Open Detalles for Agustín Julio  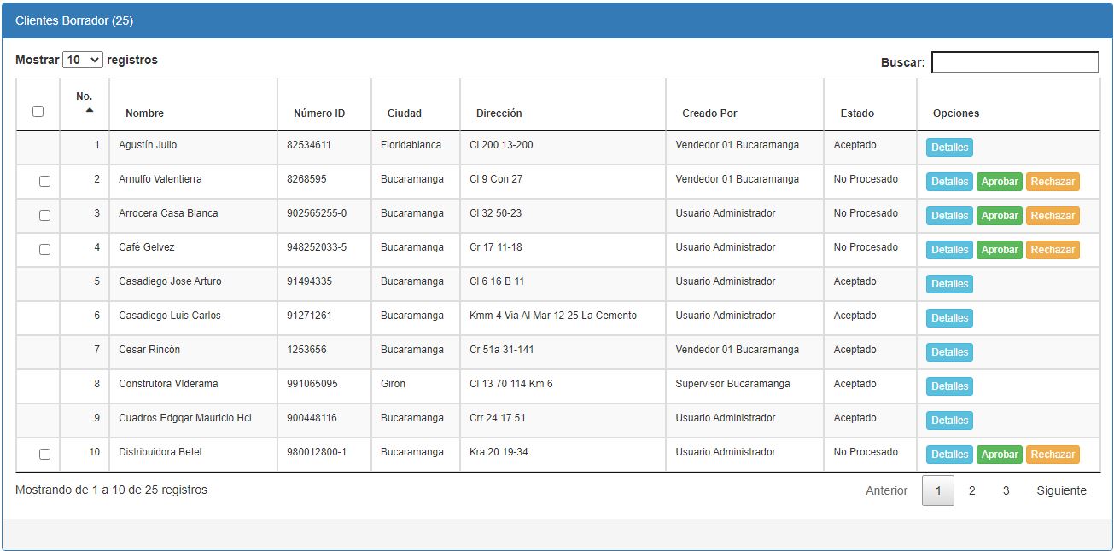949,148
